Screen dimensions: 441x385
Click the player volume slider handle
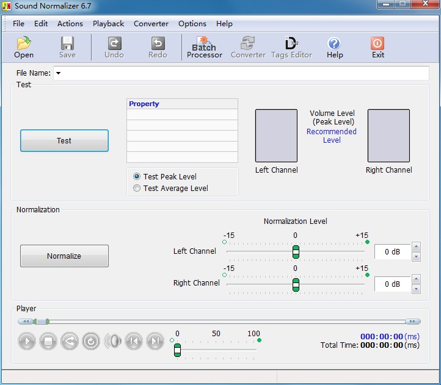177,350
